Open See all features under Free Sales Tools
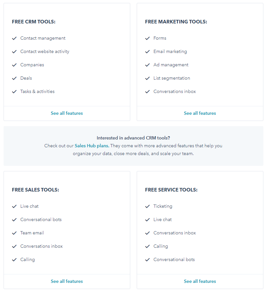265x290 pixels. pyautogui.click(x=67, y=281)
